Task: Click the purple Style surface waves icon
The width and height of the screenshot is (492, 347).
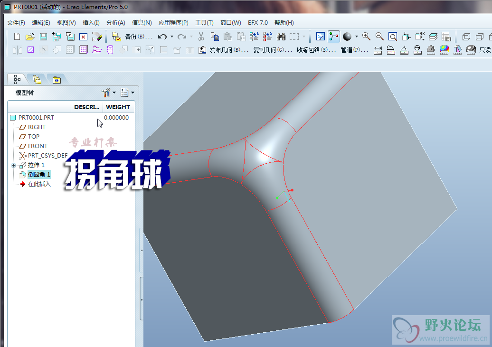Action: (x=97, y=49)
